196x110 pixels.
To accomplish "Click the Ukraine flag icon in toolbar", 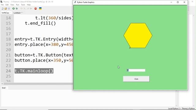I will [40, 9].
